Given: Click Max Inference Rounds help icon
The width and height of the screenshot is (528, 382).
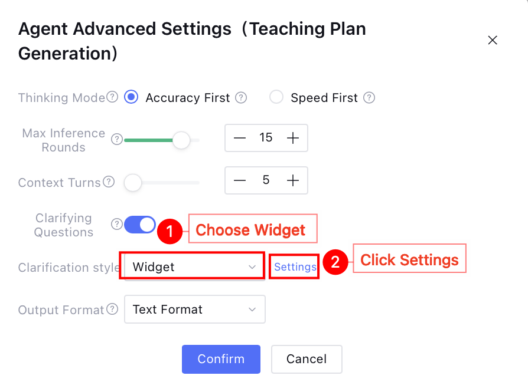Looking at the screenshot, I should 117,140.
